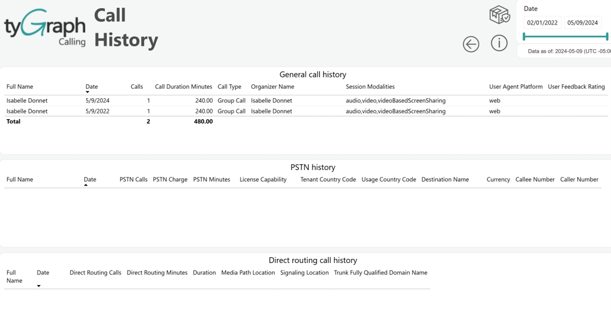This screenshot has height=315, width=611.
Task: Click the 5/9/2022 date cell
Action: coord(97,111)
